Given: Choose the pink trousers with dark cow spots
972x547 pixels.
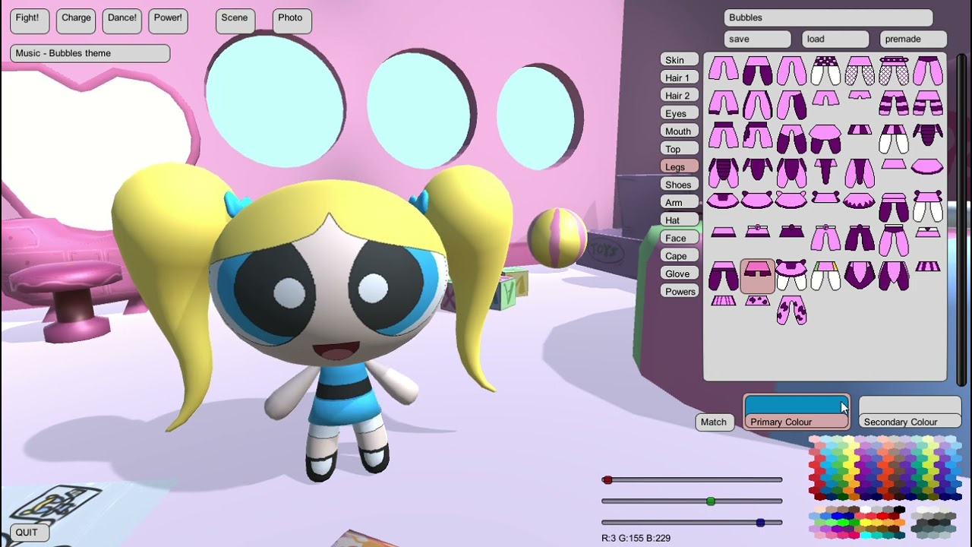Looking at the screenshot, I should coord(791,311).
